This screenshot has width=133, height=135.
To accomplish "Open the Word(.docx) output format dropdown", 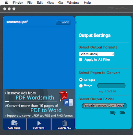I will pos(96,54).
